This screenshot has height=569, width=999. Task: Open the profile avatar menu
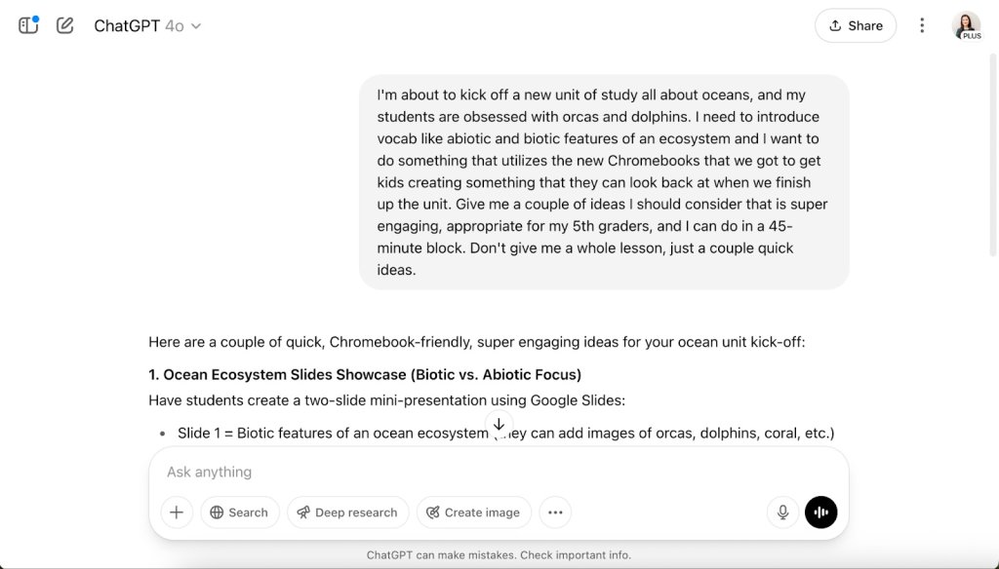point(966,26)
